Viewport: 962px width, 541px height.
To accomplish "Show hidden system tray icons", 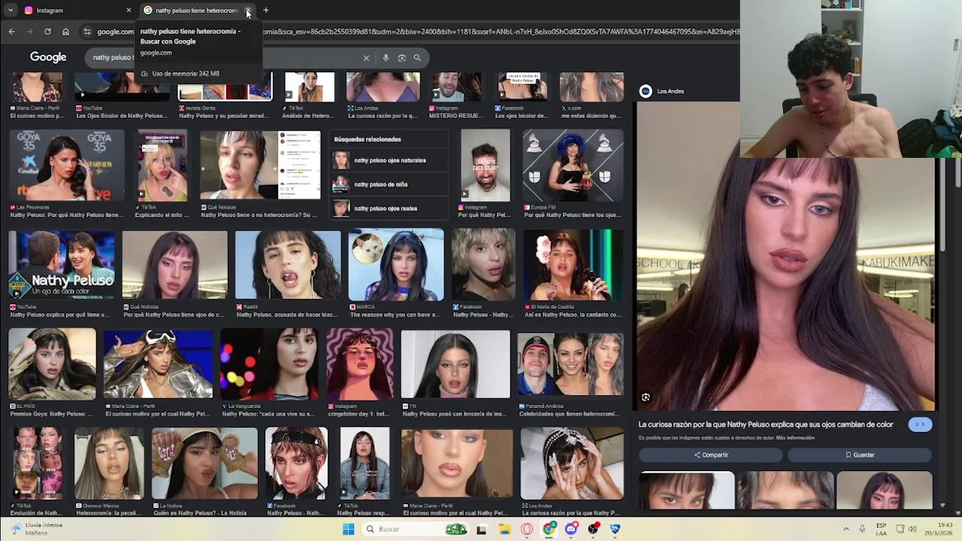I will [x=846, y=529].
